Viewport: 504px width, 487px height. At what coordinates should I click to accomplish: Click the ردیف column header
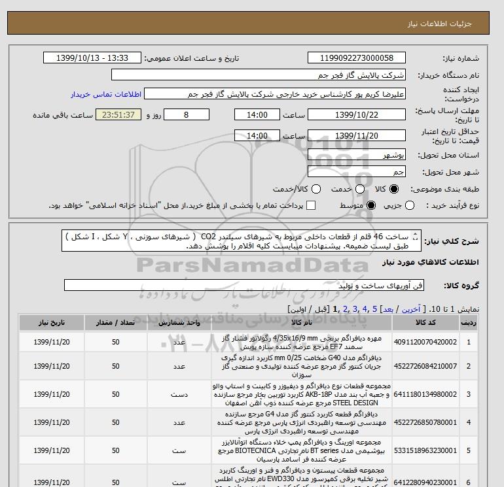469,323
